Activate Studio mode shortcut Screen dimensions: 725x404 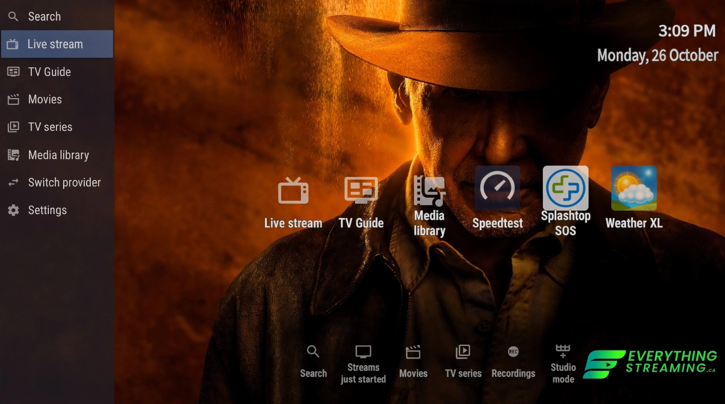pyautogui.click(x=563, y=365)
